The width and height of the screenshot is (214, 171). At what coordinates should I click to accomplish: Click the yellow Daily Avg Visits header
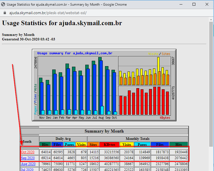click(81, 144)
